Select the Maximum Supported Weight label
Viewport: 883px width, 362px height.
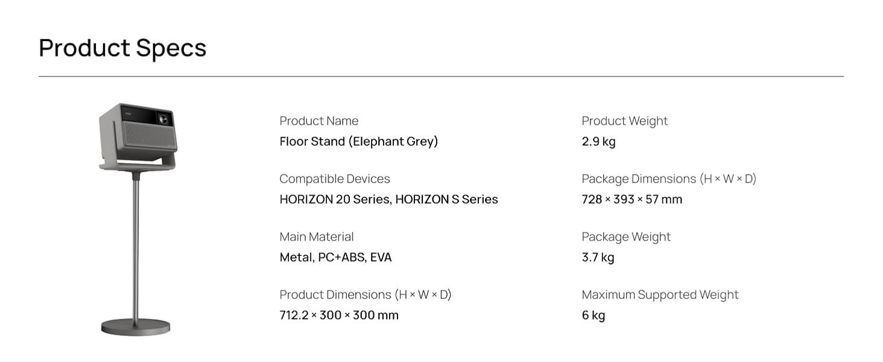tap(660, 294)
